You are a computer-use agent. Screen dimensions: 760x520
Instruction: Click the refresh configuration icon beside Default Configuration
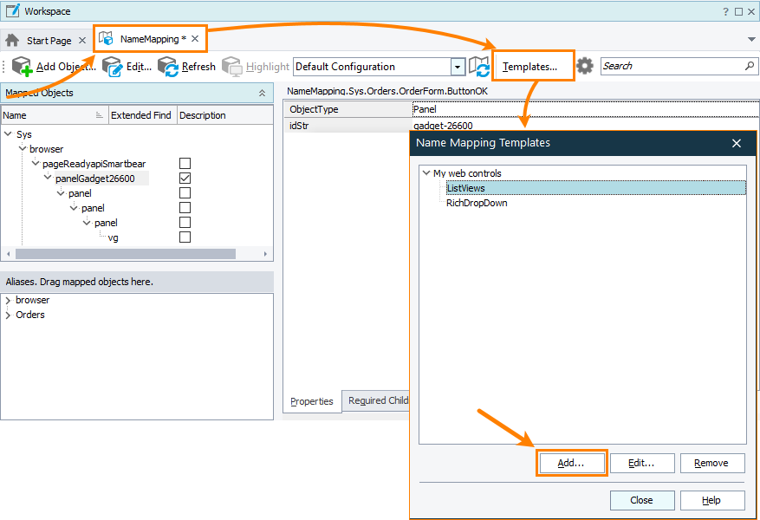[x=480, y=66]
